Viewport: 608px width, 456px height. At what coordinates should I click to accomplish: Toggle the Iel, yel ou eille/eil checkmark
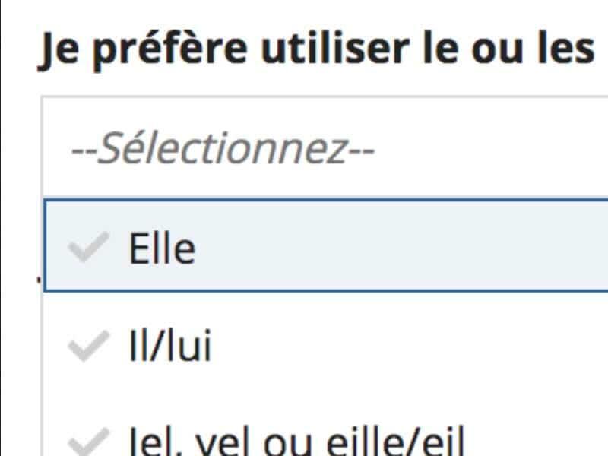pos(89,443)
